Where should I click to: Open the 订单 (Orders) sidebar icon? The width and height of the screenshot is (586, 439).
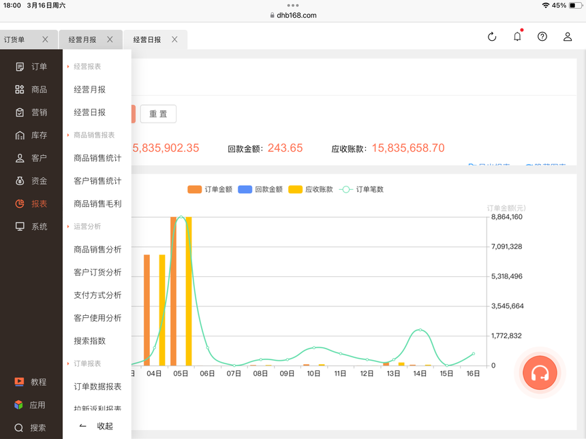tap(20, 67)
